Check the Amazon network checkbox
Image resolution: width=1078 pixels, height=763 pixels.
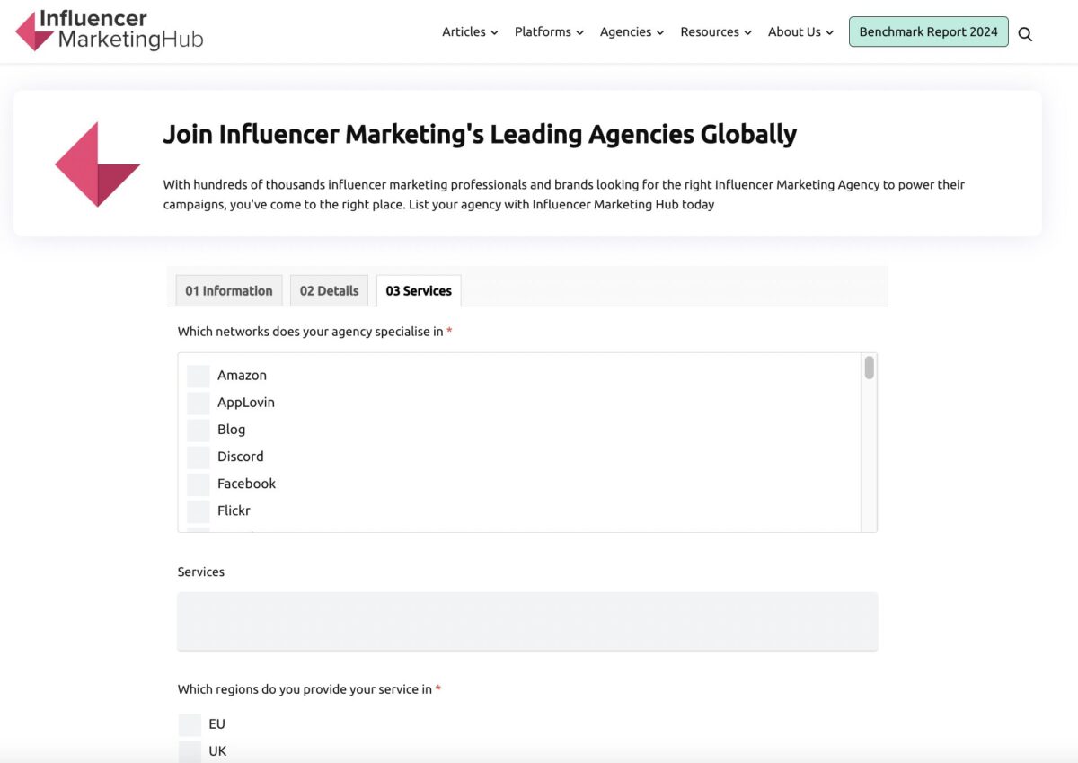pyautogui.click(x=199, y=376)
